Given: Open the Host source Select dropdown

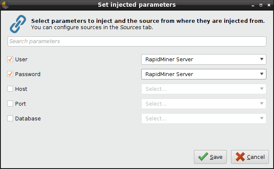Looking at the screenshot, I should (x=204, y=89).
